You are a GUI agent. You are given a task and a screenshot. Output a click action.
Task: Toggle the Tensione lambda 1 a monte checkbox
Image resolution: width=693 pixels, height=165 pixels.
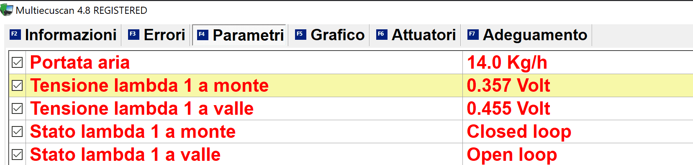(17, 85)
